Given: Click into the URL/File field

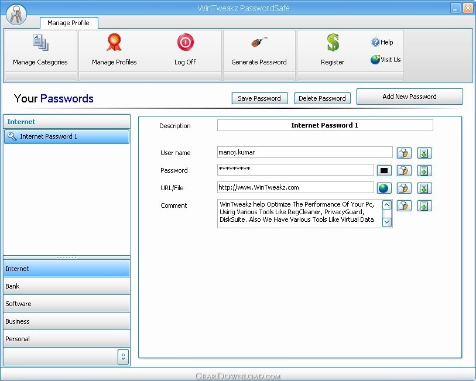Looking at the screenshot, I should coord(295,187).
